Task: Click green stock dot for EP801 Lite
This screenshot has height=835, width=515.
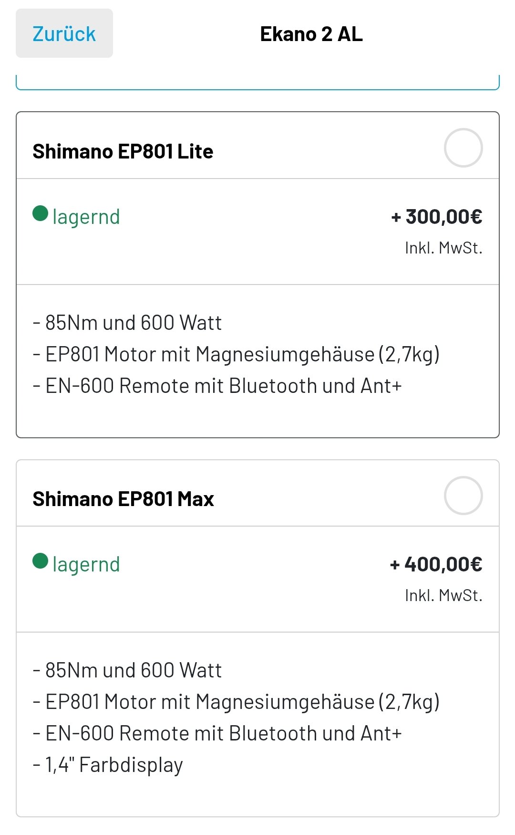Action: (41, 213)
